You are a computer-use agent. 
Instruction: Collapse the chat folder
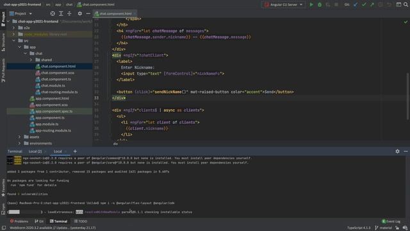coord(26,53)
